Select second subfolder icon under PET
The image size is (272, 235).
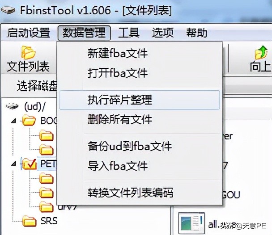(x=47, y=193)
